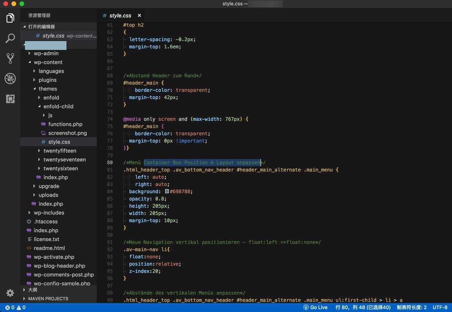Viewport: 452px width, 312px height.
Task: Open the Debug view icon
Action: tap(10, 79)
